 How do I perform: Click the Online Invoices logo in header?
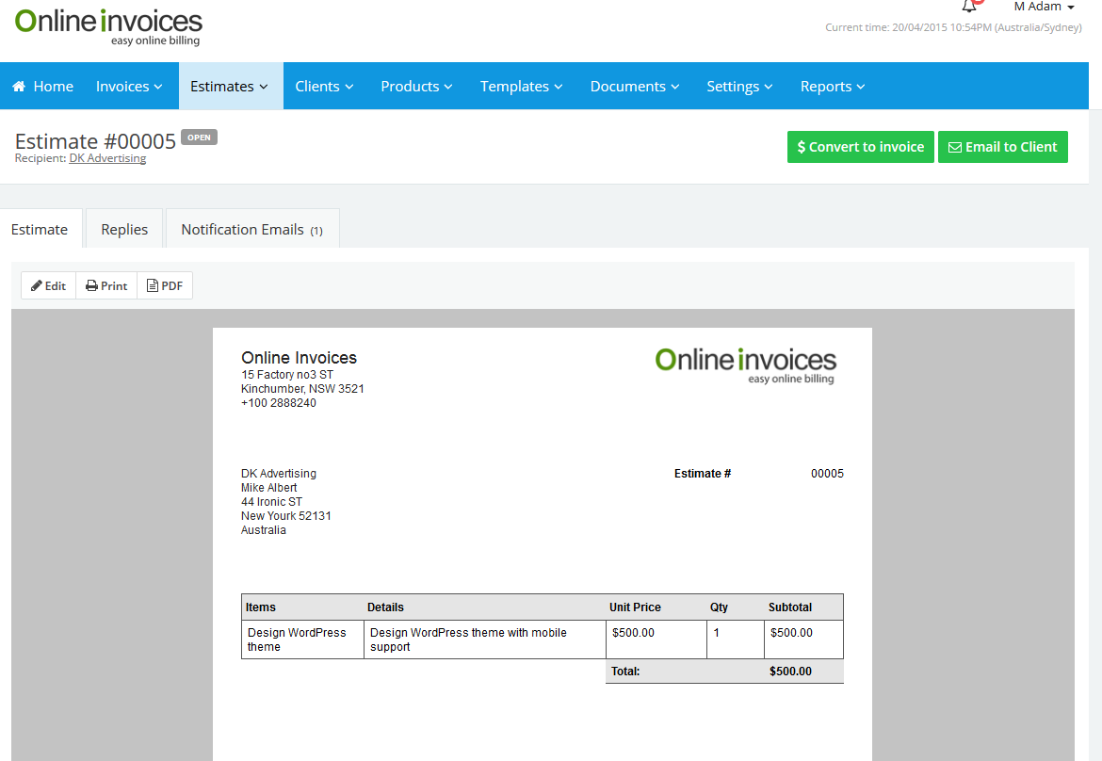click(108, 26)
